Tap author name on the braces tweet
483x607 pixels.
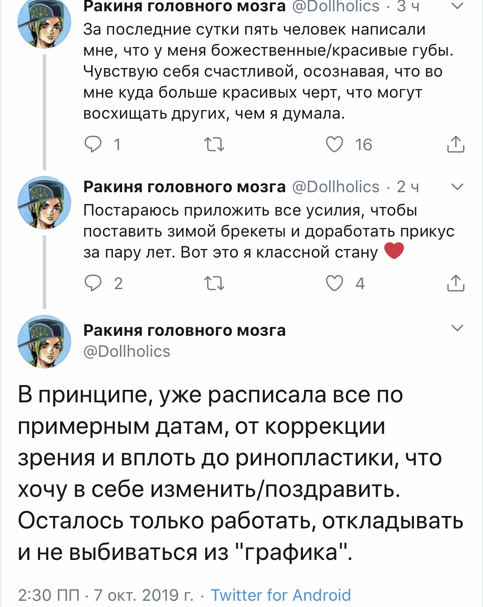[184, 187]
